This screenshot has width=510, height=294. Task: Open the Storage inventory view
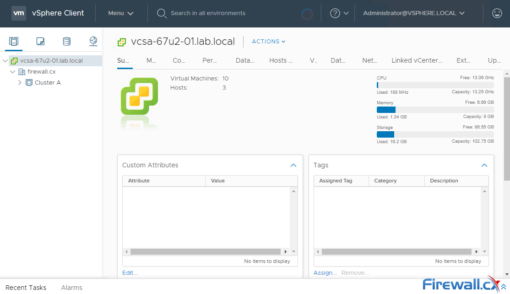pyautogui.click(x=67, y=41)
